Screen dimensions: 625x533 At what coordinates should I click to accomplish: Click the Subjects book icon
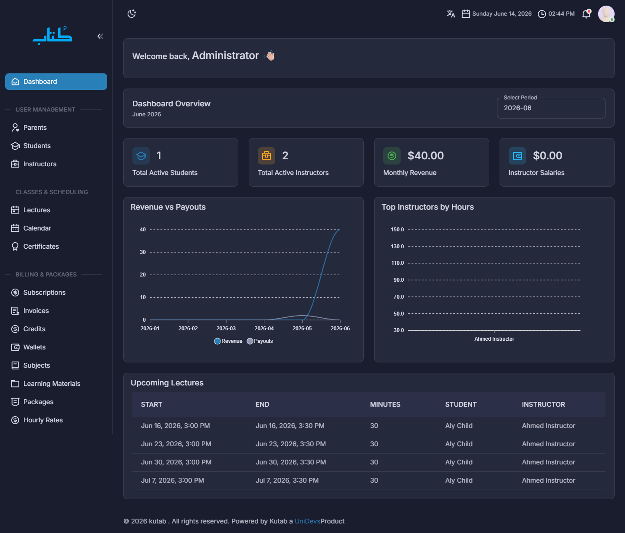(15, 365)
